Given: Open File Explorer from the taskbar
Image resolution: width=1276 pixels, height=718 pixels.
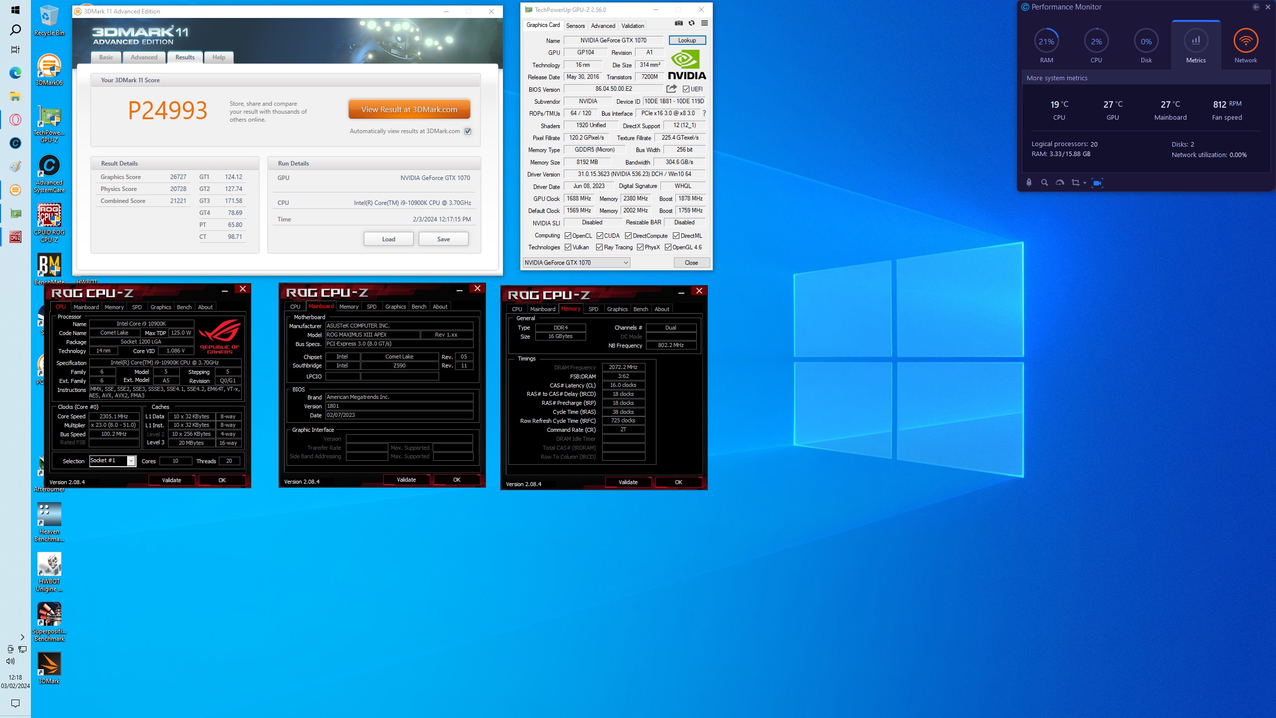Looking at the screenshot, I should [15, 96].
